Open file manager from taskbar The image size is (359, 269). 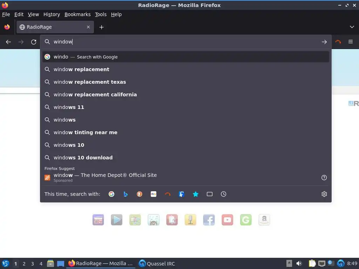click(x=50, y=263)
